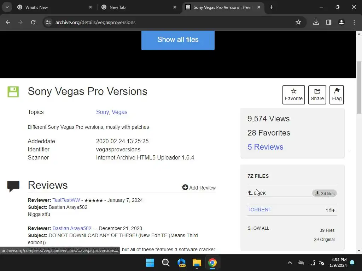Click the Addeddate value 2020-02-24 13:25:25
The image size is (362, 271).
(x=122, y=141)
